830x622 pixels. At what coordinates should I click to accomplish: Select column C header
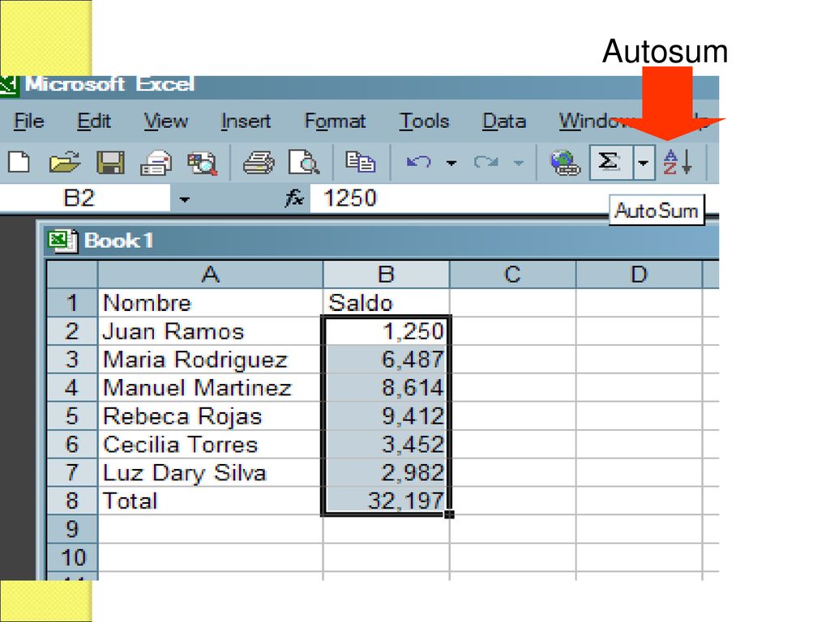click(x=512, y=275)
